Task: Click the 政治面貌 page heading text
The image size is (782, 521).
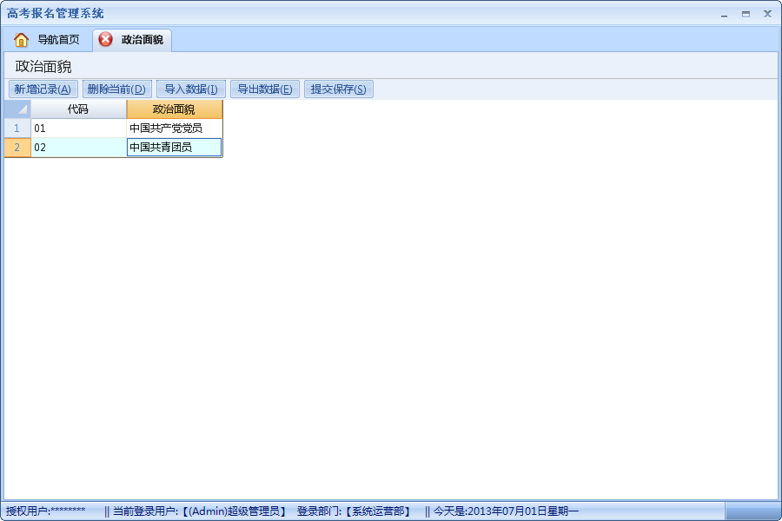Action: (43, 66)
